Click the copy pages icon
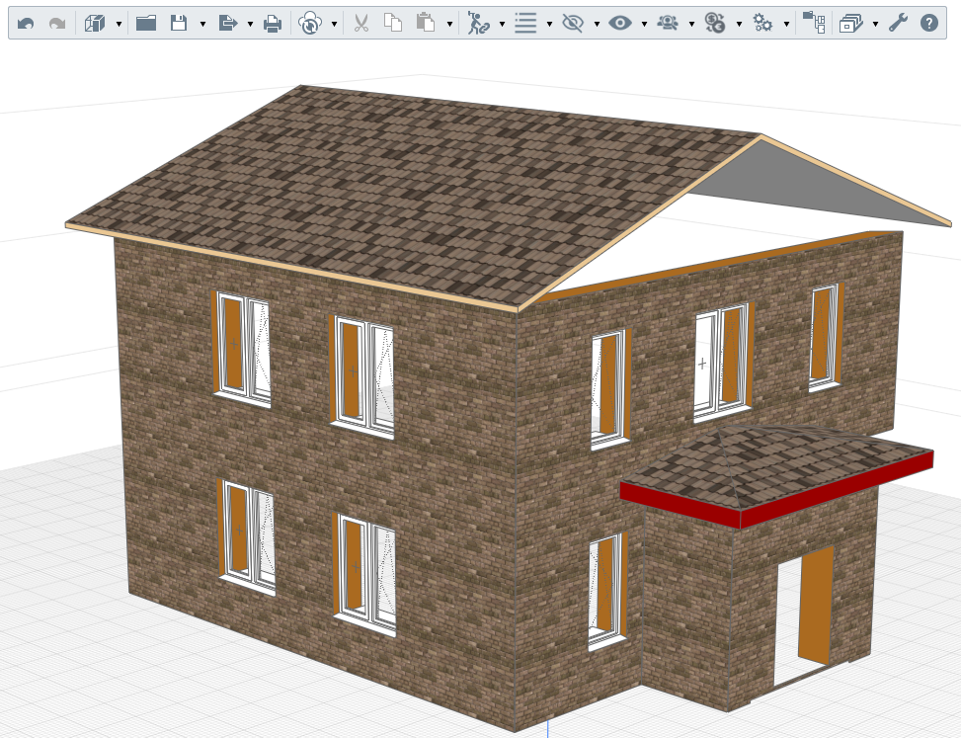This screenshot has width=961, height=738. pyautogui.click(x=393, y=24)
